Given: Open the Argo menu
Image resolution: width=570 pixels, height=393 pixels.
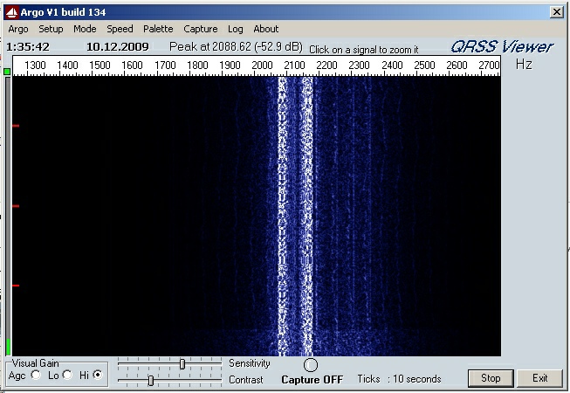Looking at the screenshot, I should [x=18, y=29].
